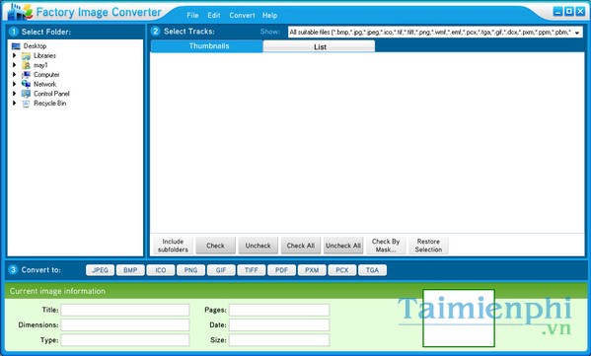Click Restore Selection button
The image size is (591, 356).
(428, 246)
